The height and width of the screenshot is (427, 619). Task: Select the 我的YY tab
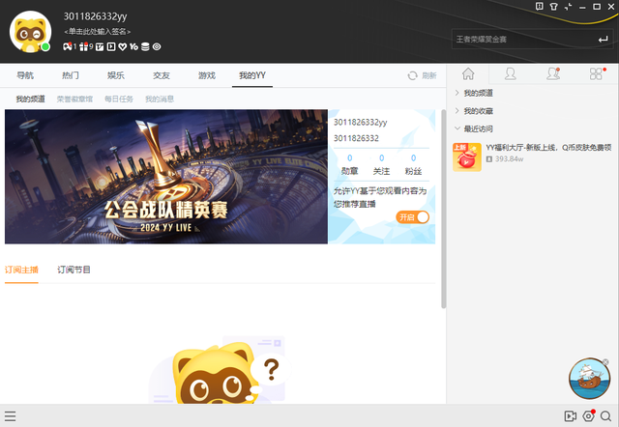coord(252,75)
